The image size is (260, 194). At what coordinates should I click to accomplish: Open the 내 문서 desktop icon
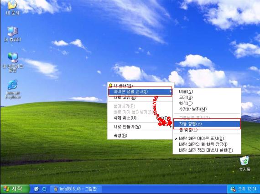coord(12,7)
